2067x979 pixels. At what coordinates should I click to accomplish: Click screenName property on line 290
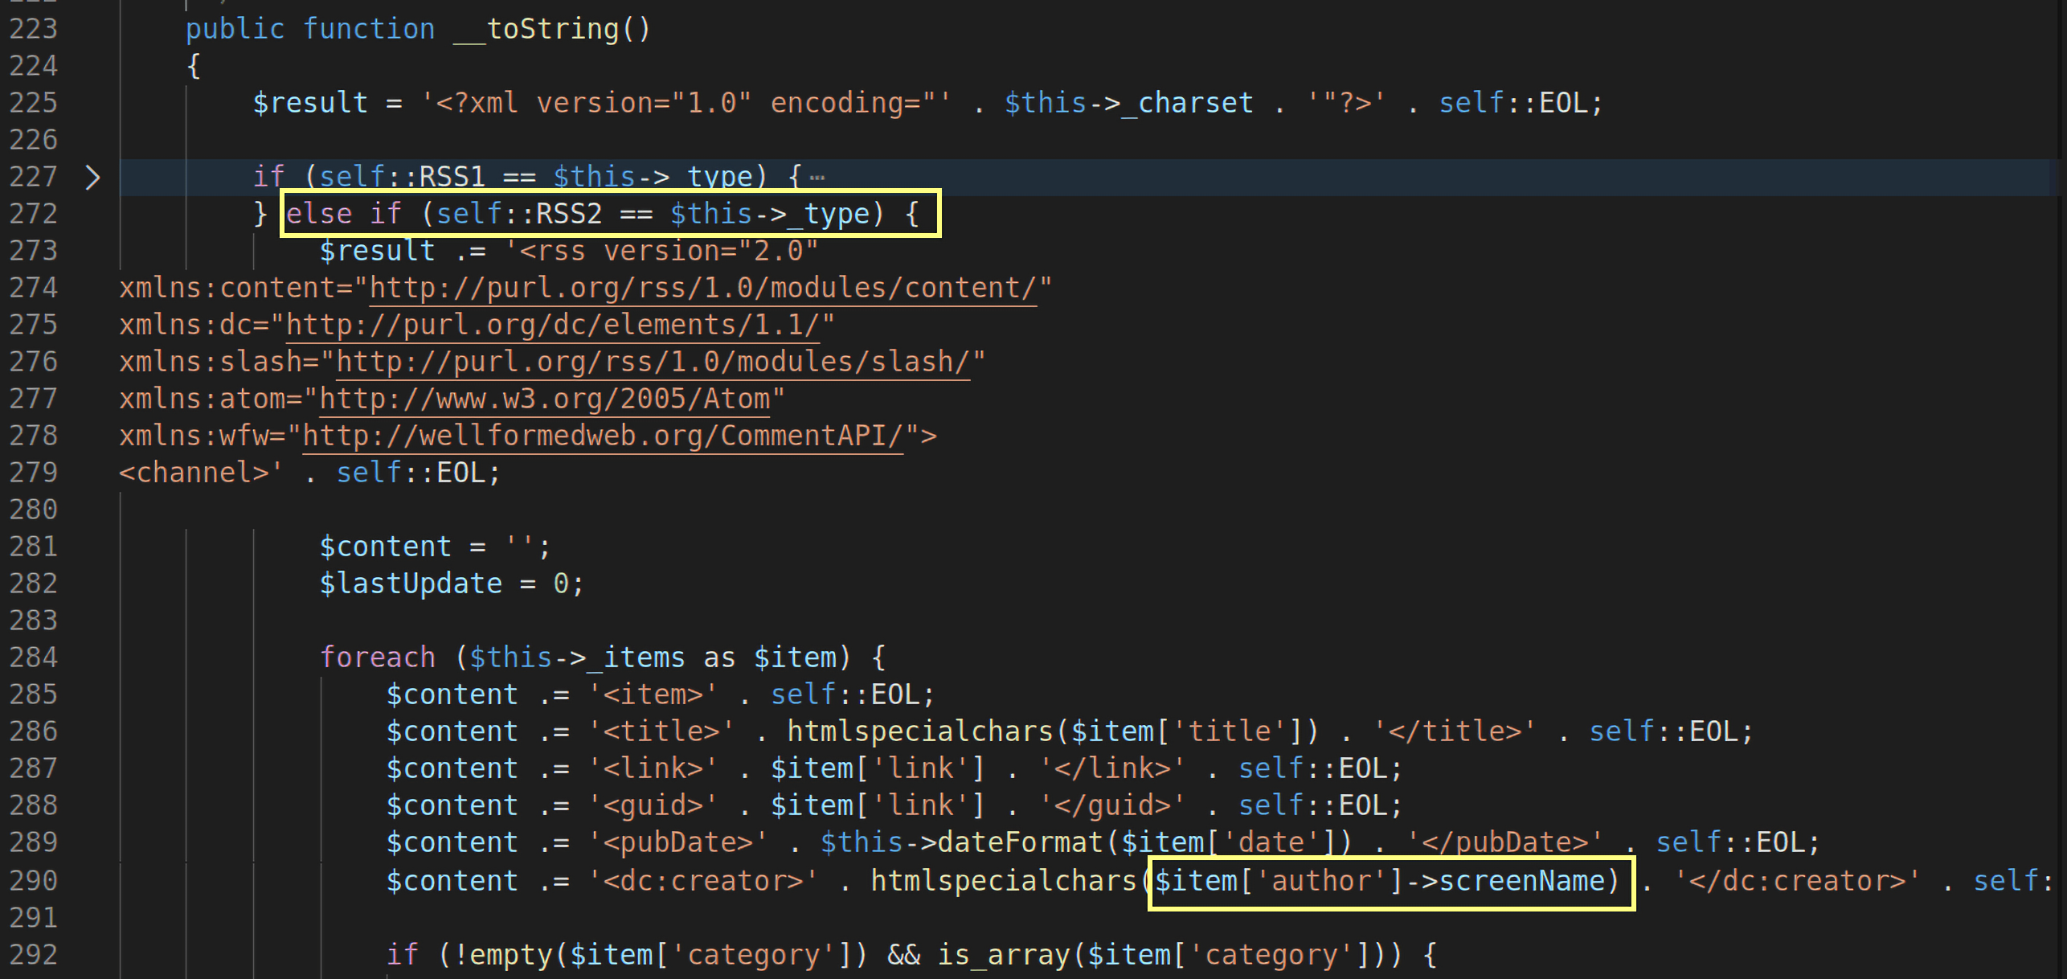(x=1521, y=881)
